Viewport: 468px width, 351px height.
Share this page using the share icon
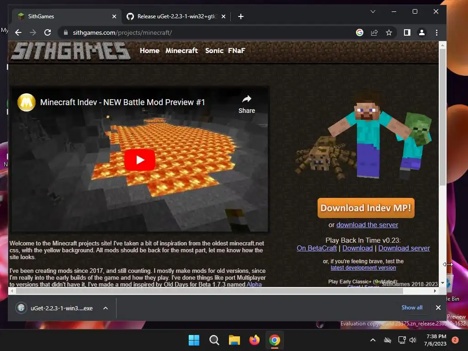tap(374, 32)
